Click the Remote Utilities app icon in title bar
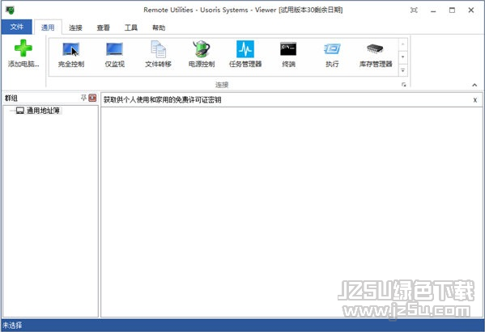 11,11
